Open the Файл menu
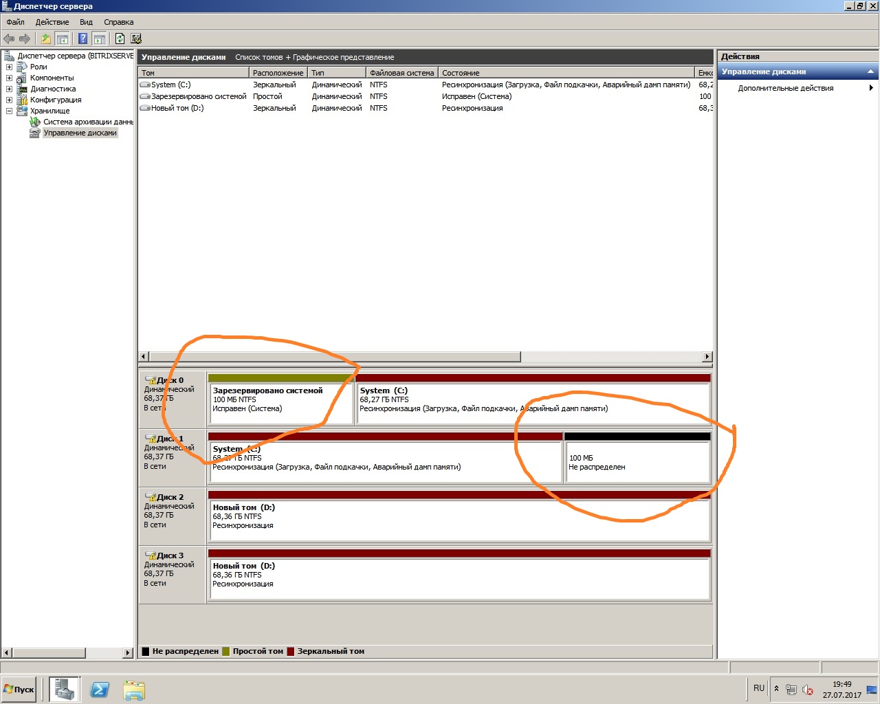This screenshot has width=880, height=704. point(15,22)
